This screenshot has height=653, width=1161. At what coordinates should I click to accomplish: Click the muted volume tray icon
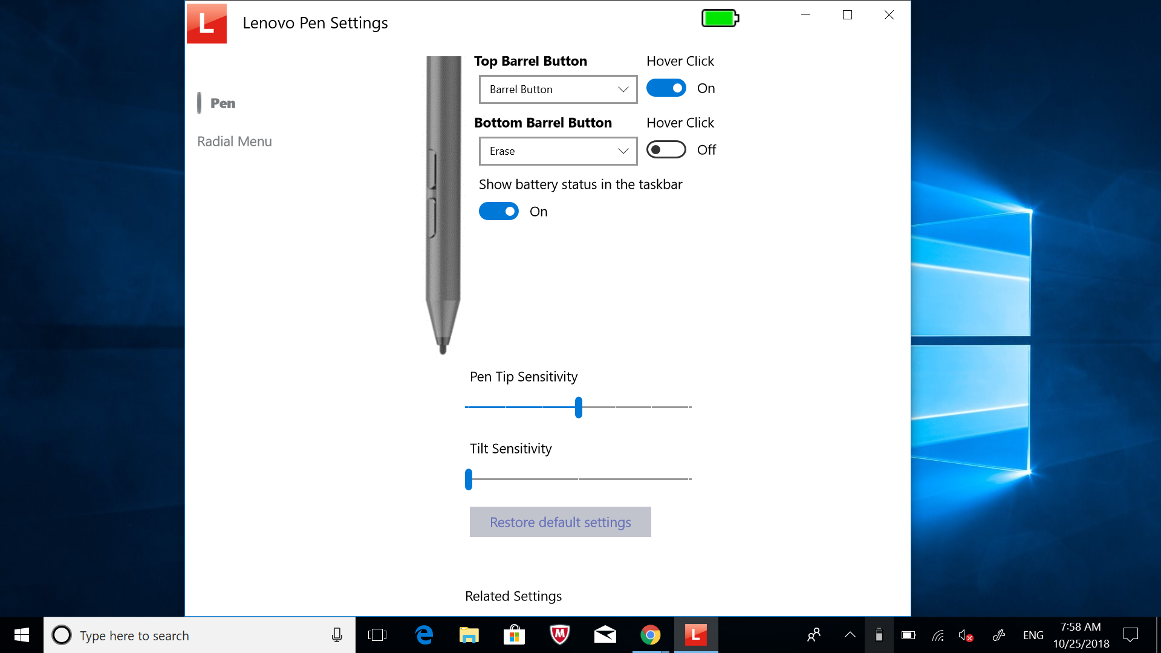(966, 635)
